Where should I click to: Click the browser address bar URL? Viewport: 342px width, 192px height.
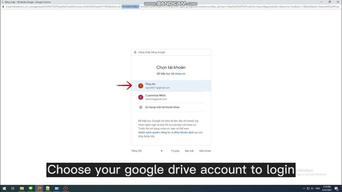pyautogui.click(x=172, y=6)
